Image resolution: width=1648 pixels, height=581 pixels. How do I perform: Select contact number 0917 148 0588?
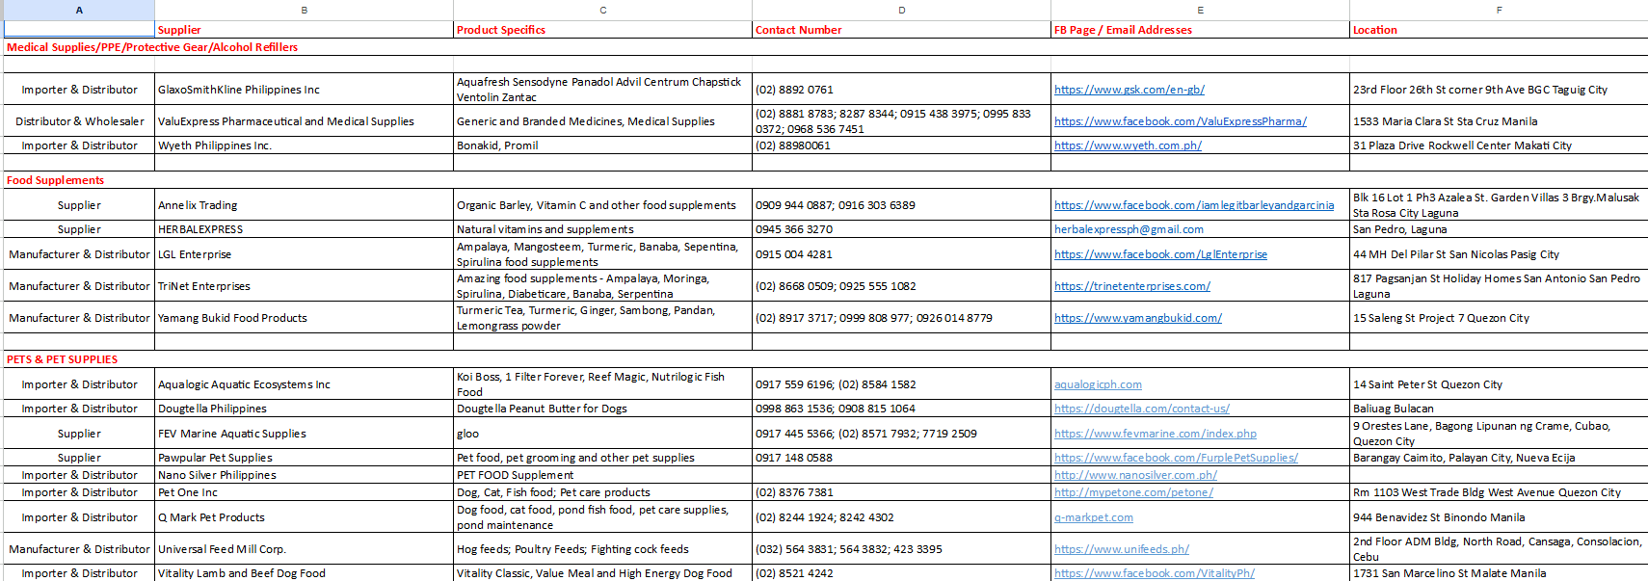901,458
